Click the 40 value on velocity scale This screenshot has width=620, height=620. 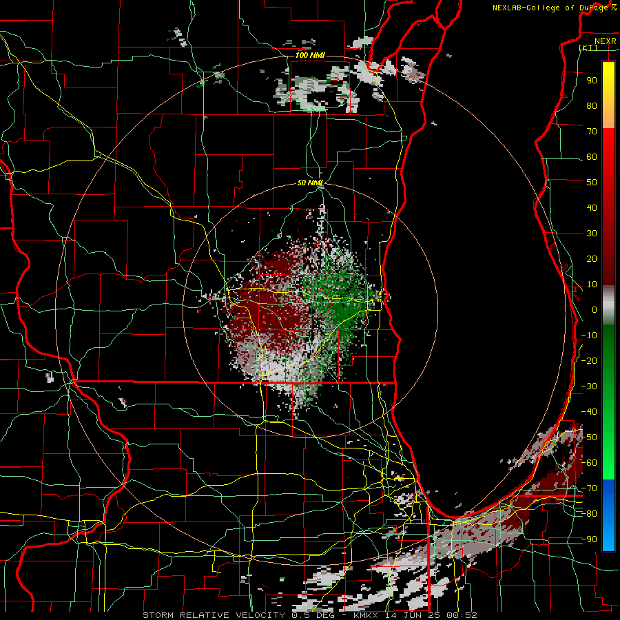pyautogui.click(x=592, y=208)
